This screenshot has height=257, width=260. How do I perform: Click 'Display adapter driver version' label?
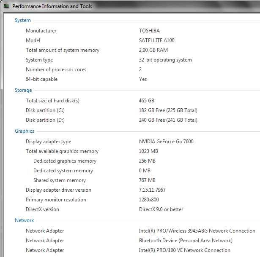58,190
